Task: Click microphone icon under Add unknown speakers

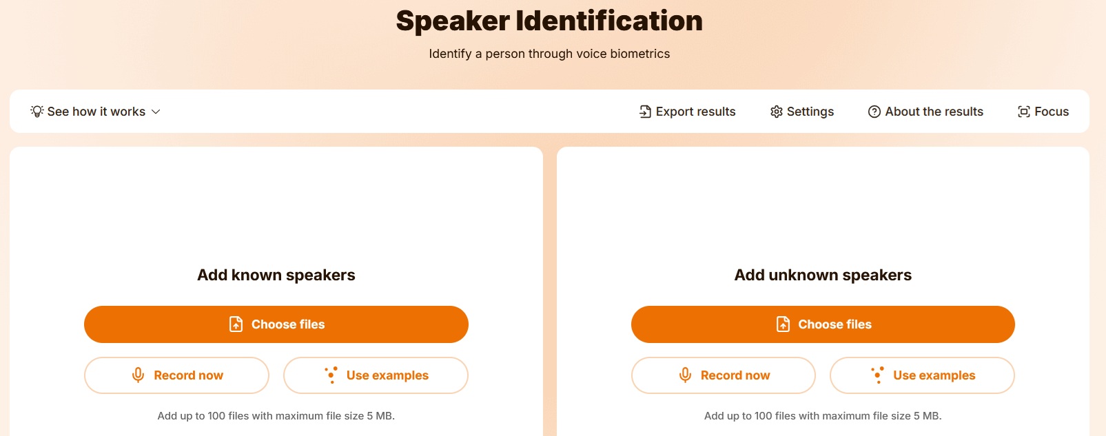Action: tap(685, 375)
